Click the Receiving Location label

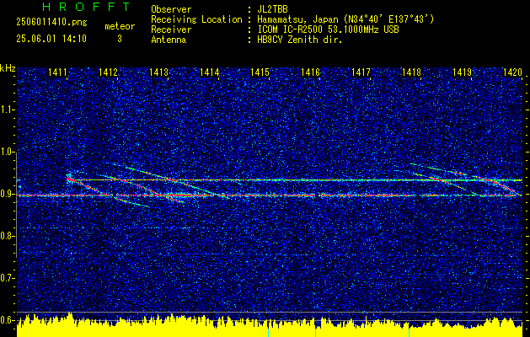[x=196, y=19]
